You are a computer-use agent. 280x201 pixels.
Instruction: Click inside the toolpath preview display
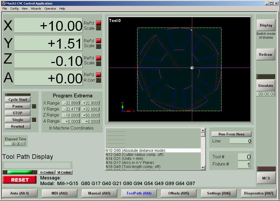[179, 69]
